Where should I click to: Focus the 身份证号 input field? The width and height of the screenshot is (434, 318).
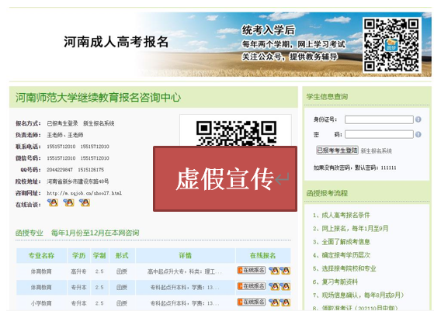coord(379,119)
